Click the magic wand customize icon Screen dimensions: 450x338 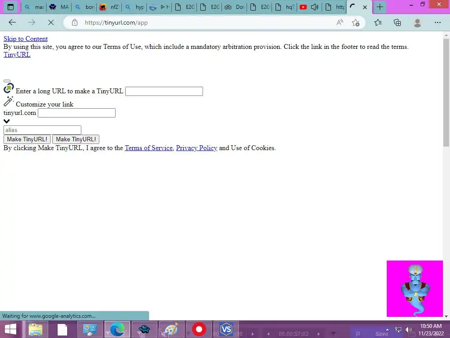[x=9, y=101]
